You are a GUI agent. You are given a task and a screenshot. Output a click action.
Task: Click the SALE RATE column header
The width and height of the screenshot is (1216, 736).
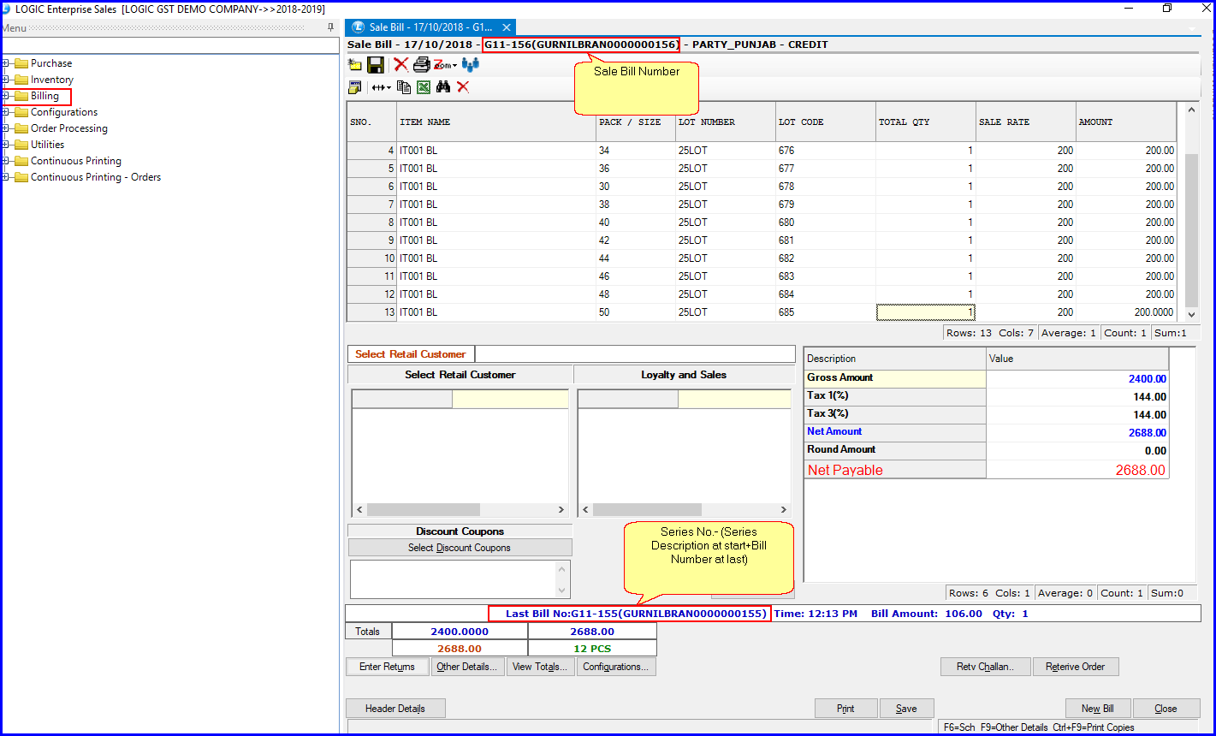pos(1025,122)
